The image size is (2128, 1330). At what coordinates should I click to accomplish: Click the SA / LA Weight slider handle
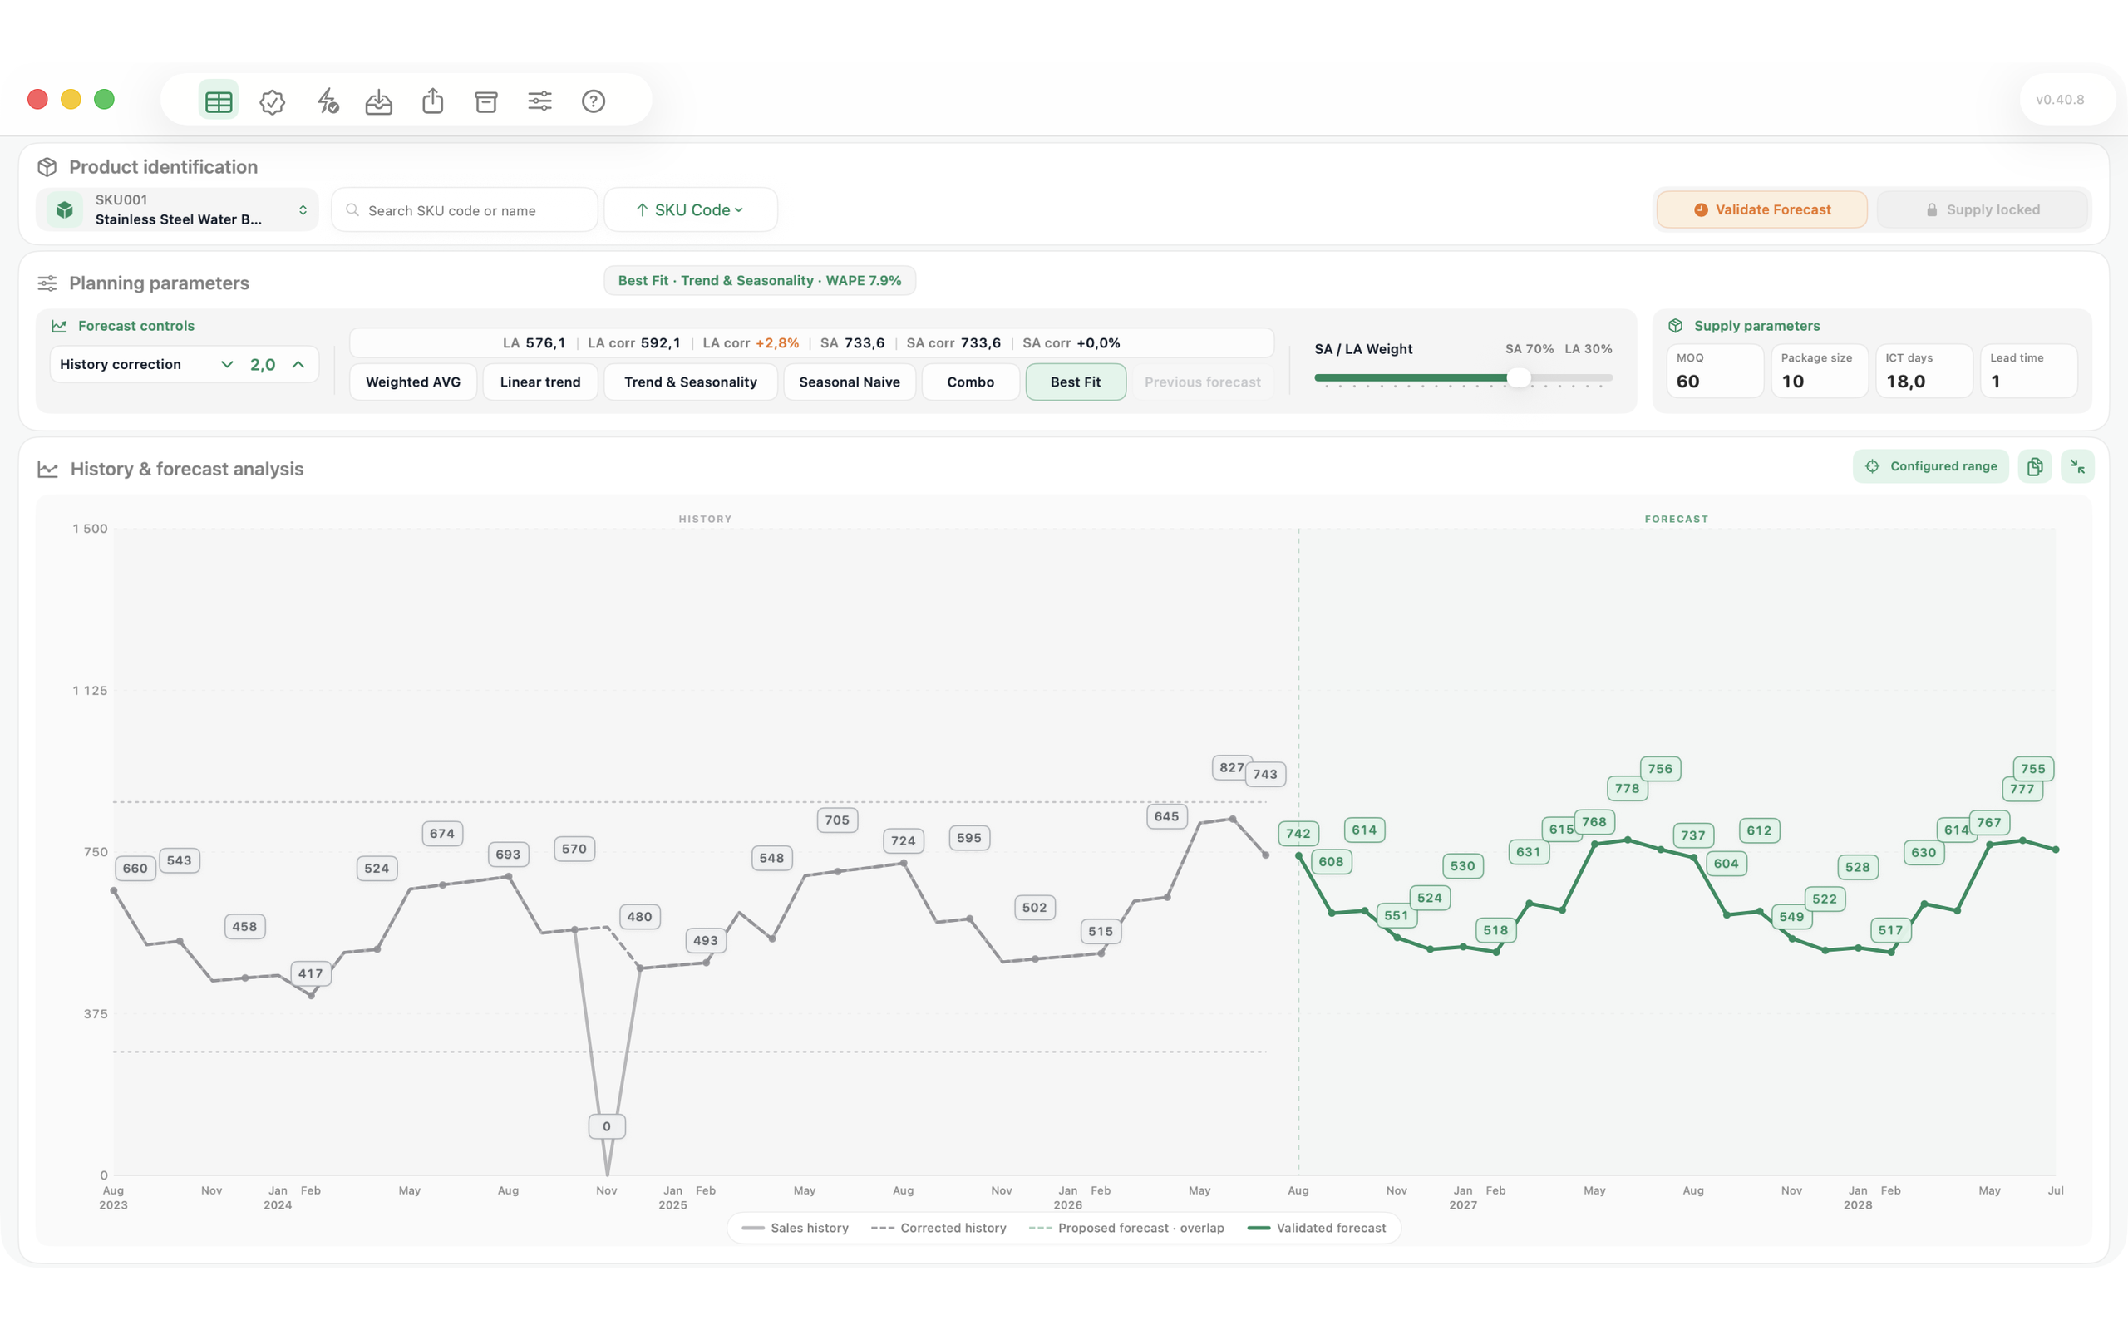click(1519, 378)
